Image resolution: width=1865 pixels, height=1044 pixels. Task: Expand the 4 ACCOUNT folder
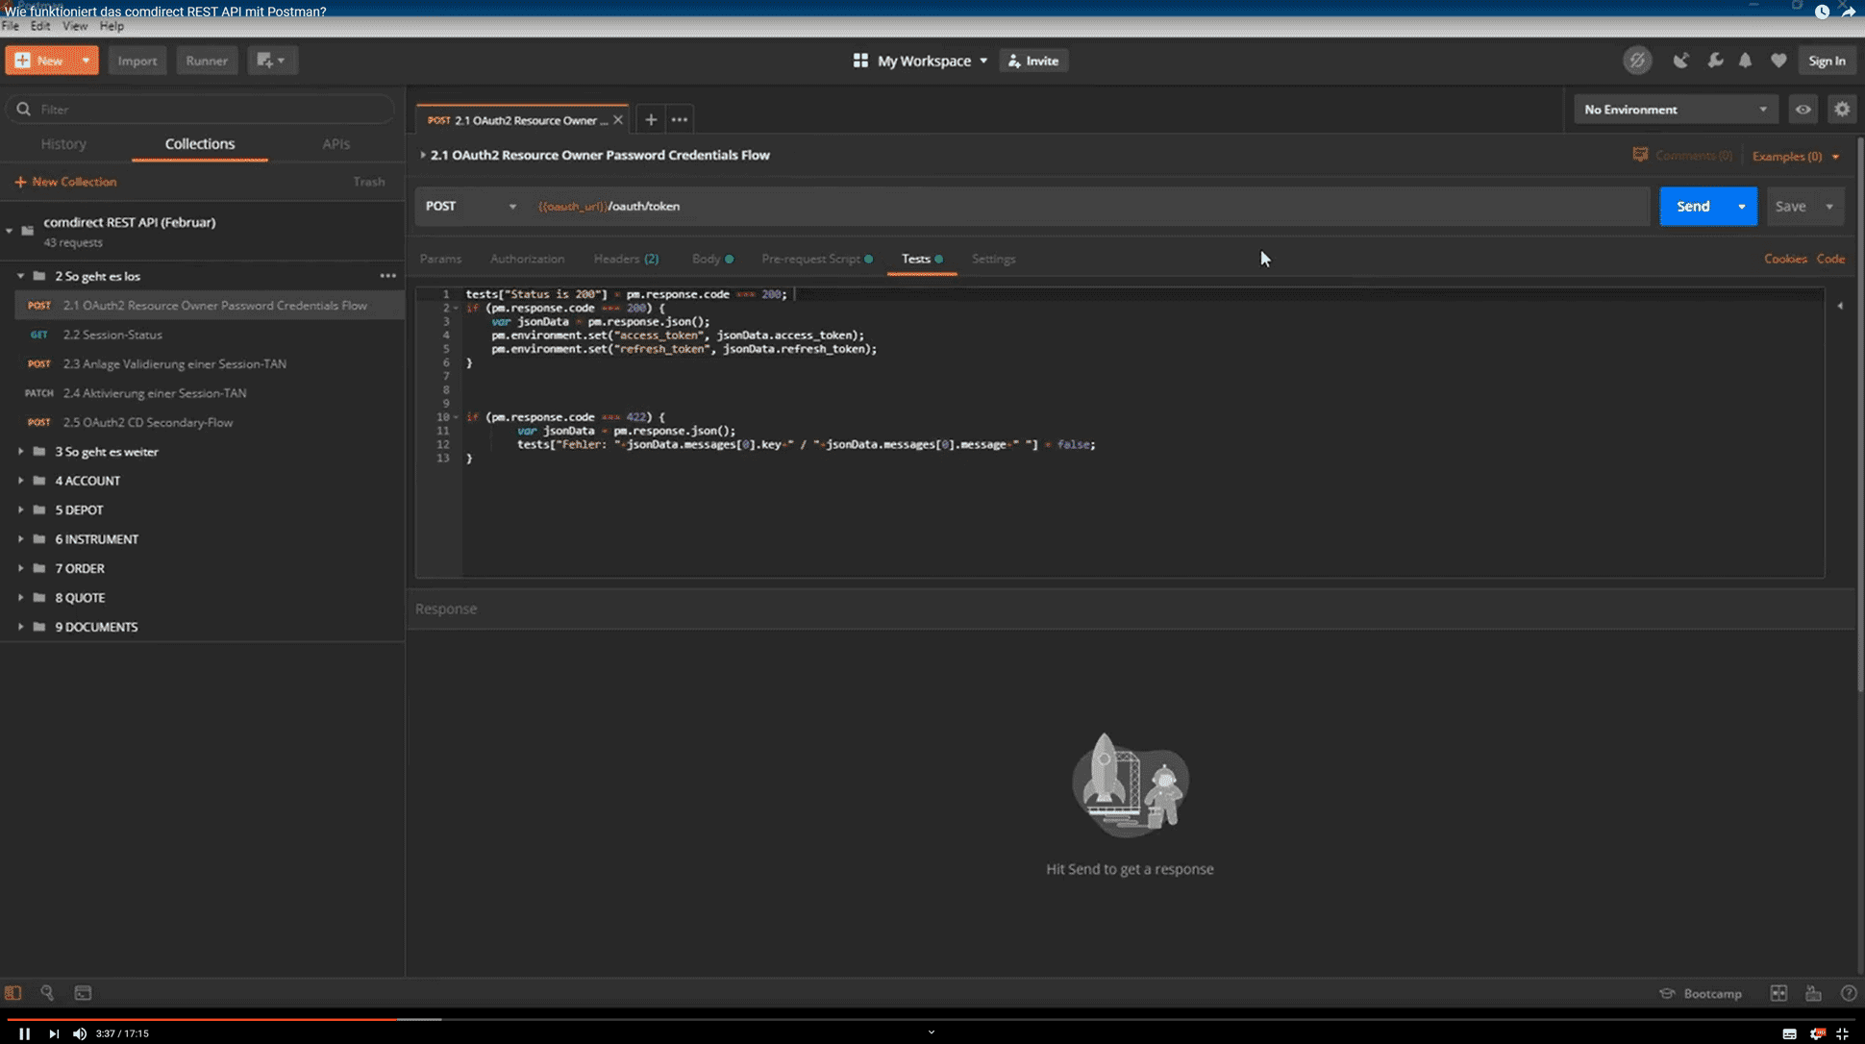(x=20, y=481)
